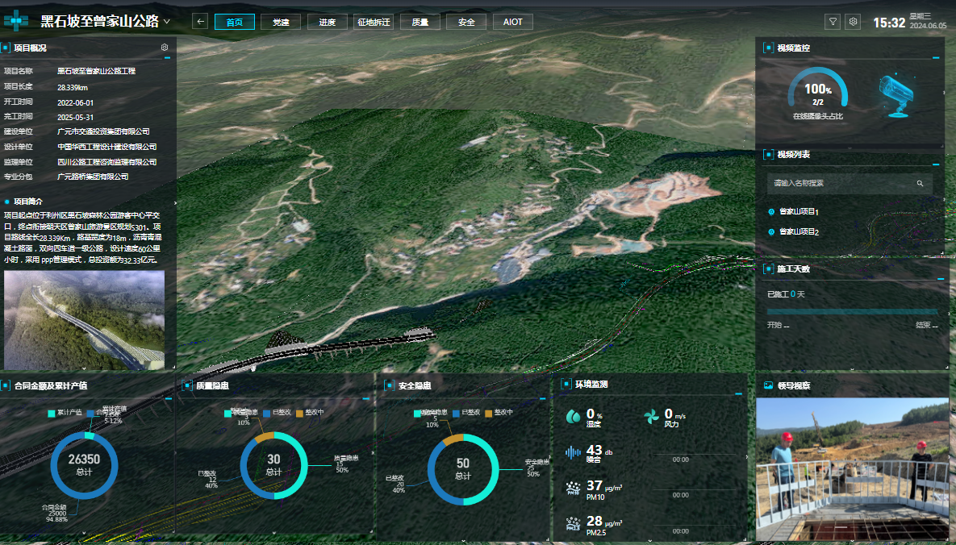The height and width of the screenshot is (545, 956).
Task: Open the 领导视察 site photo
Action: 852,468
